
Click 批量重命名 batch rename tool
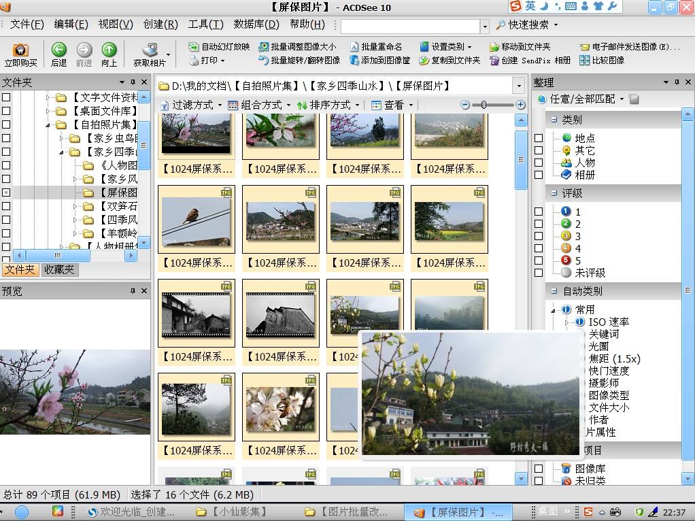pos(376,47)
